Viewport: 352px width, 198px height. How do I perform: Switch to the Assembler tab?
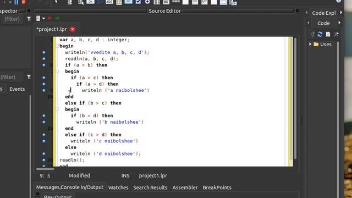click(x=185, y=188)
